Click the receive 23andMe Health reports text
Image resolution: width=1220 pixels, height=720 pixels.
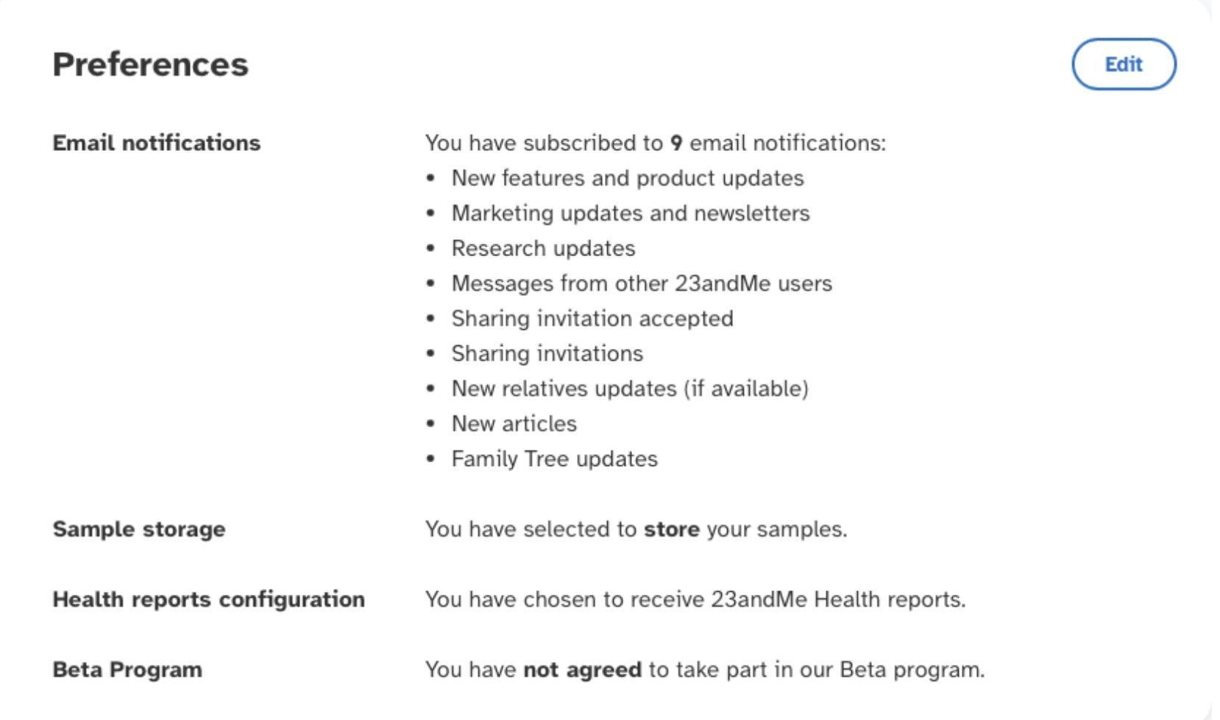pyautogui.click(x=695, y=599)
